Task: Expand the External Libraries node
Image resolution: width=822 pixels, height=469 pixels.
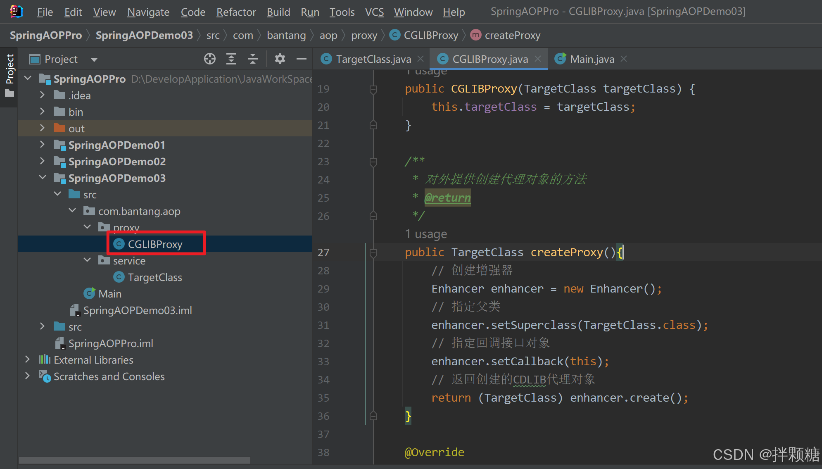Action: point(27,359)
